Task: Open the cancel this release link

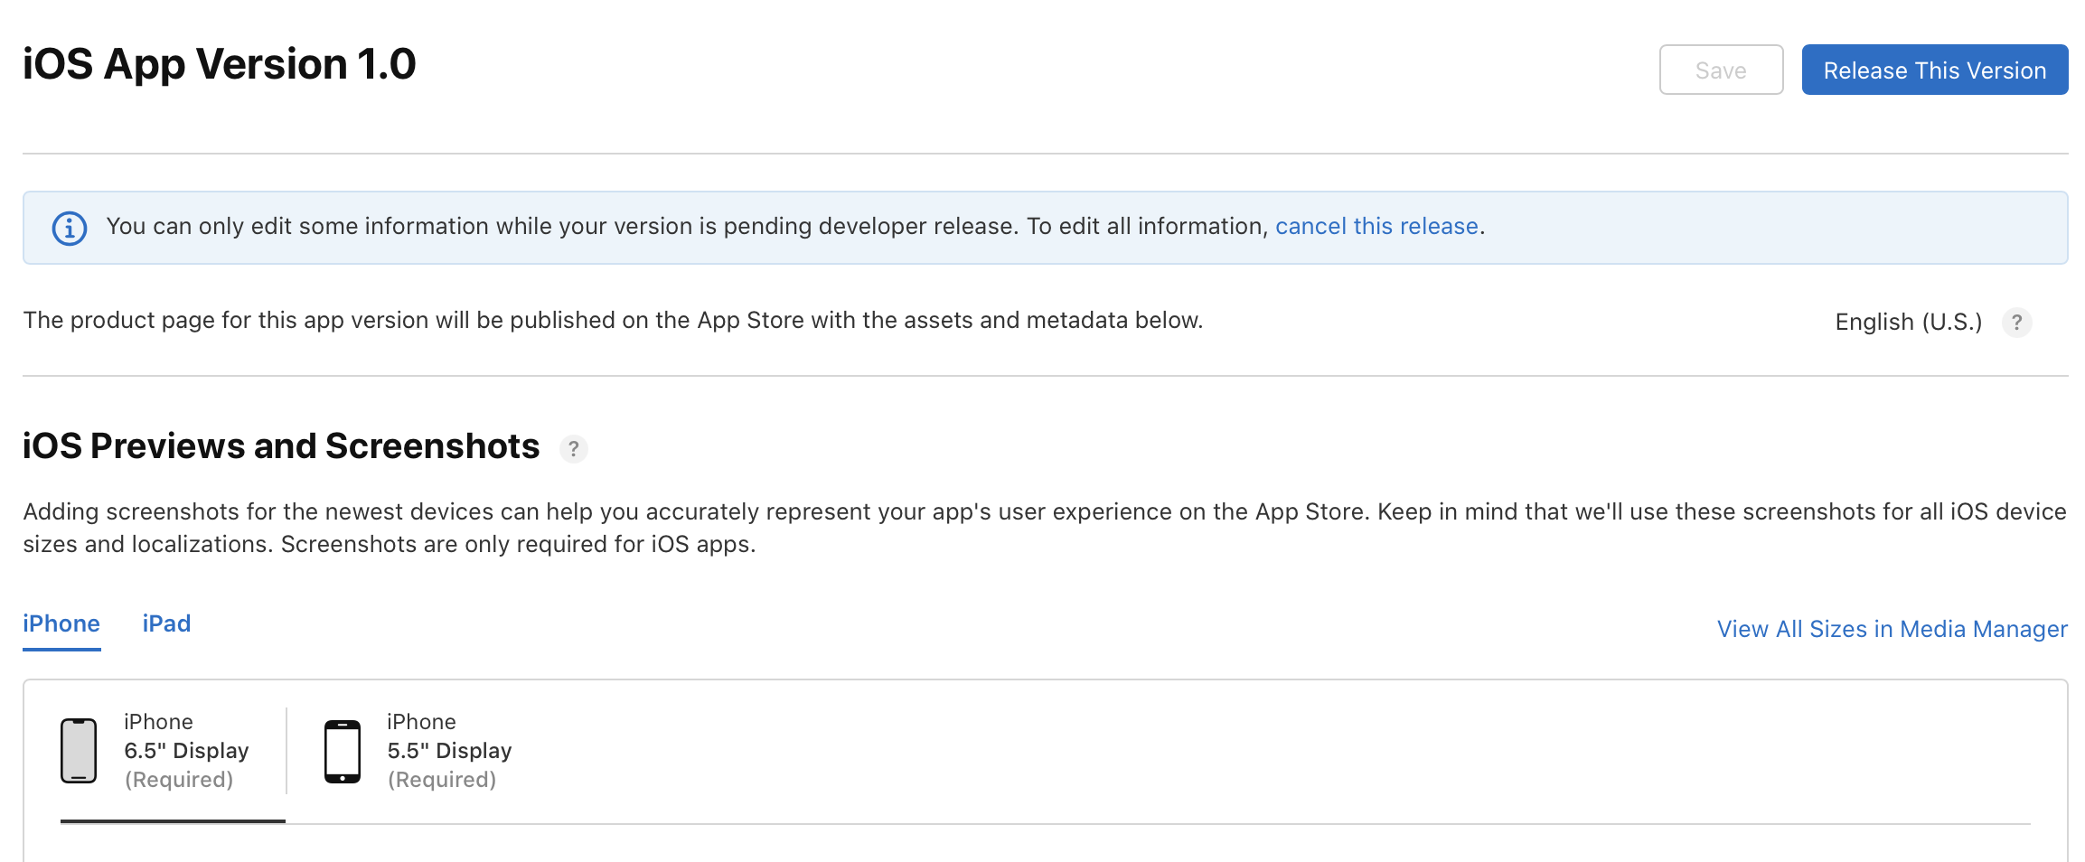Action: point(1376,226)
